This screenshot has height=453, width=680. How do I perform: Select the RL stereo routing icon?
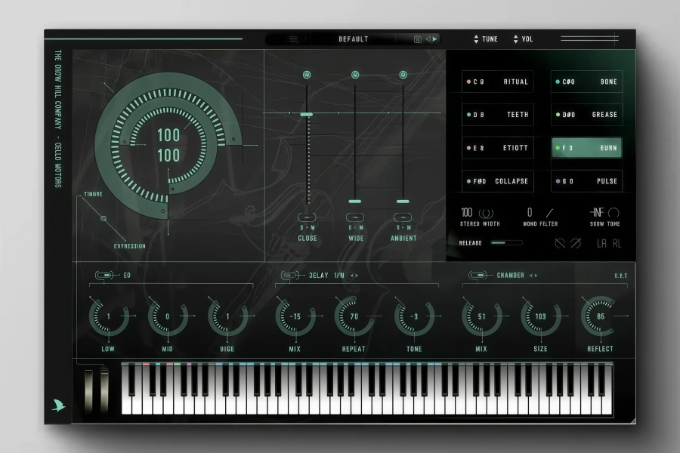[617, 244]
